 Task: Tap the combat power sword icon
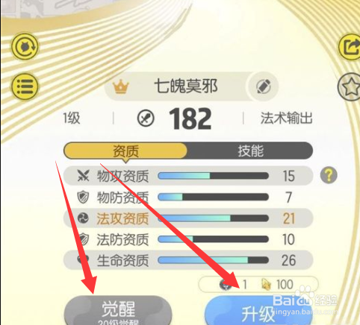146,119
